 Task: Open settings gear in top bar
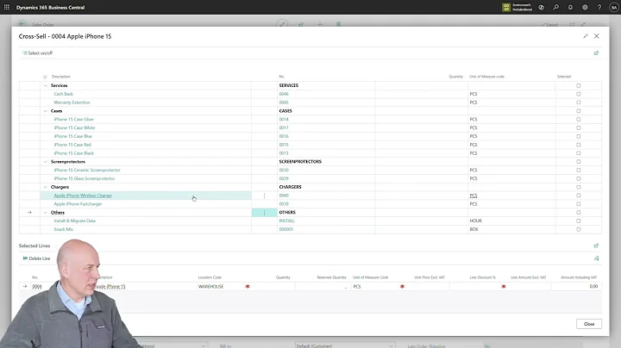(585, 7)
